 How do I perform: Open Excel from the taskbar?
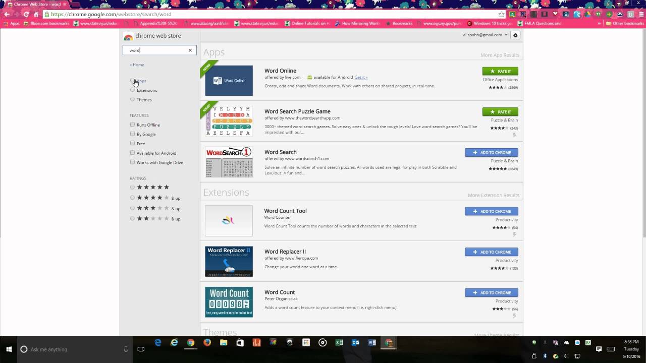[339, 343]
